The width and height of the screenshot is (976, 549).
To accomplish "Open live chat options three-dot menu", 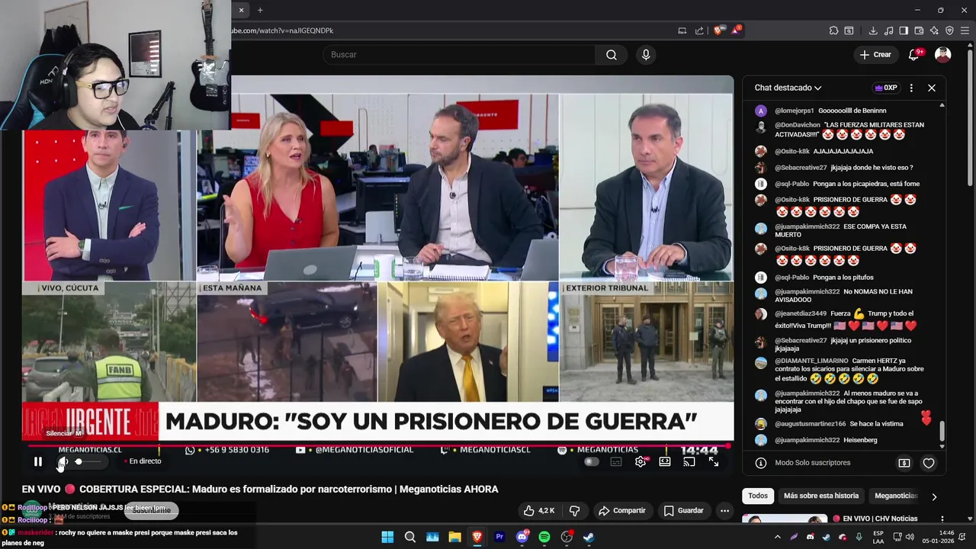I will click(x=911, y=88).
